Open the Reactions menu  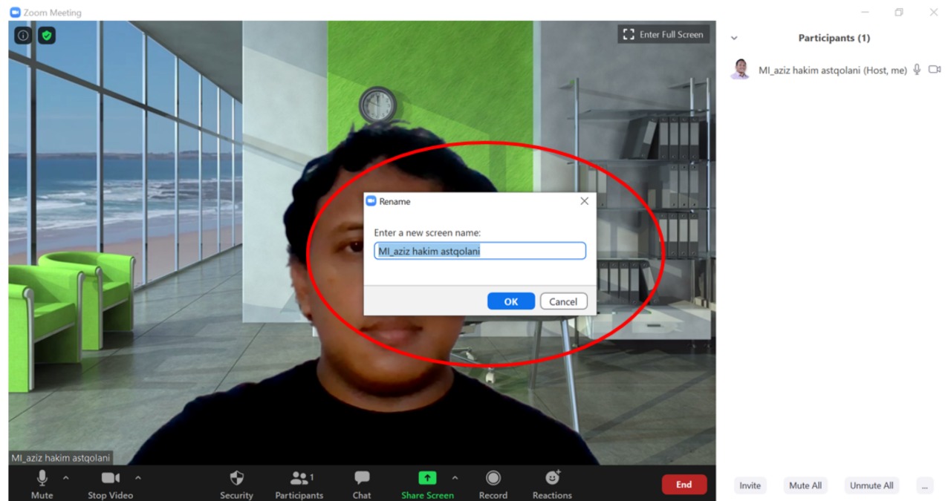pyautogui.click(x=552, y=478)
